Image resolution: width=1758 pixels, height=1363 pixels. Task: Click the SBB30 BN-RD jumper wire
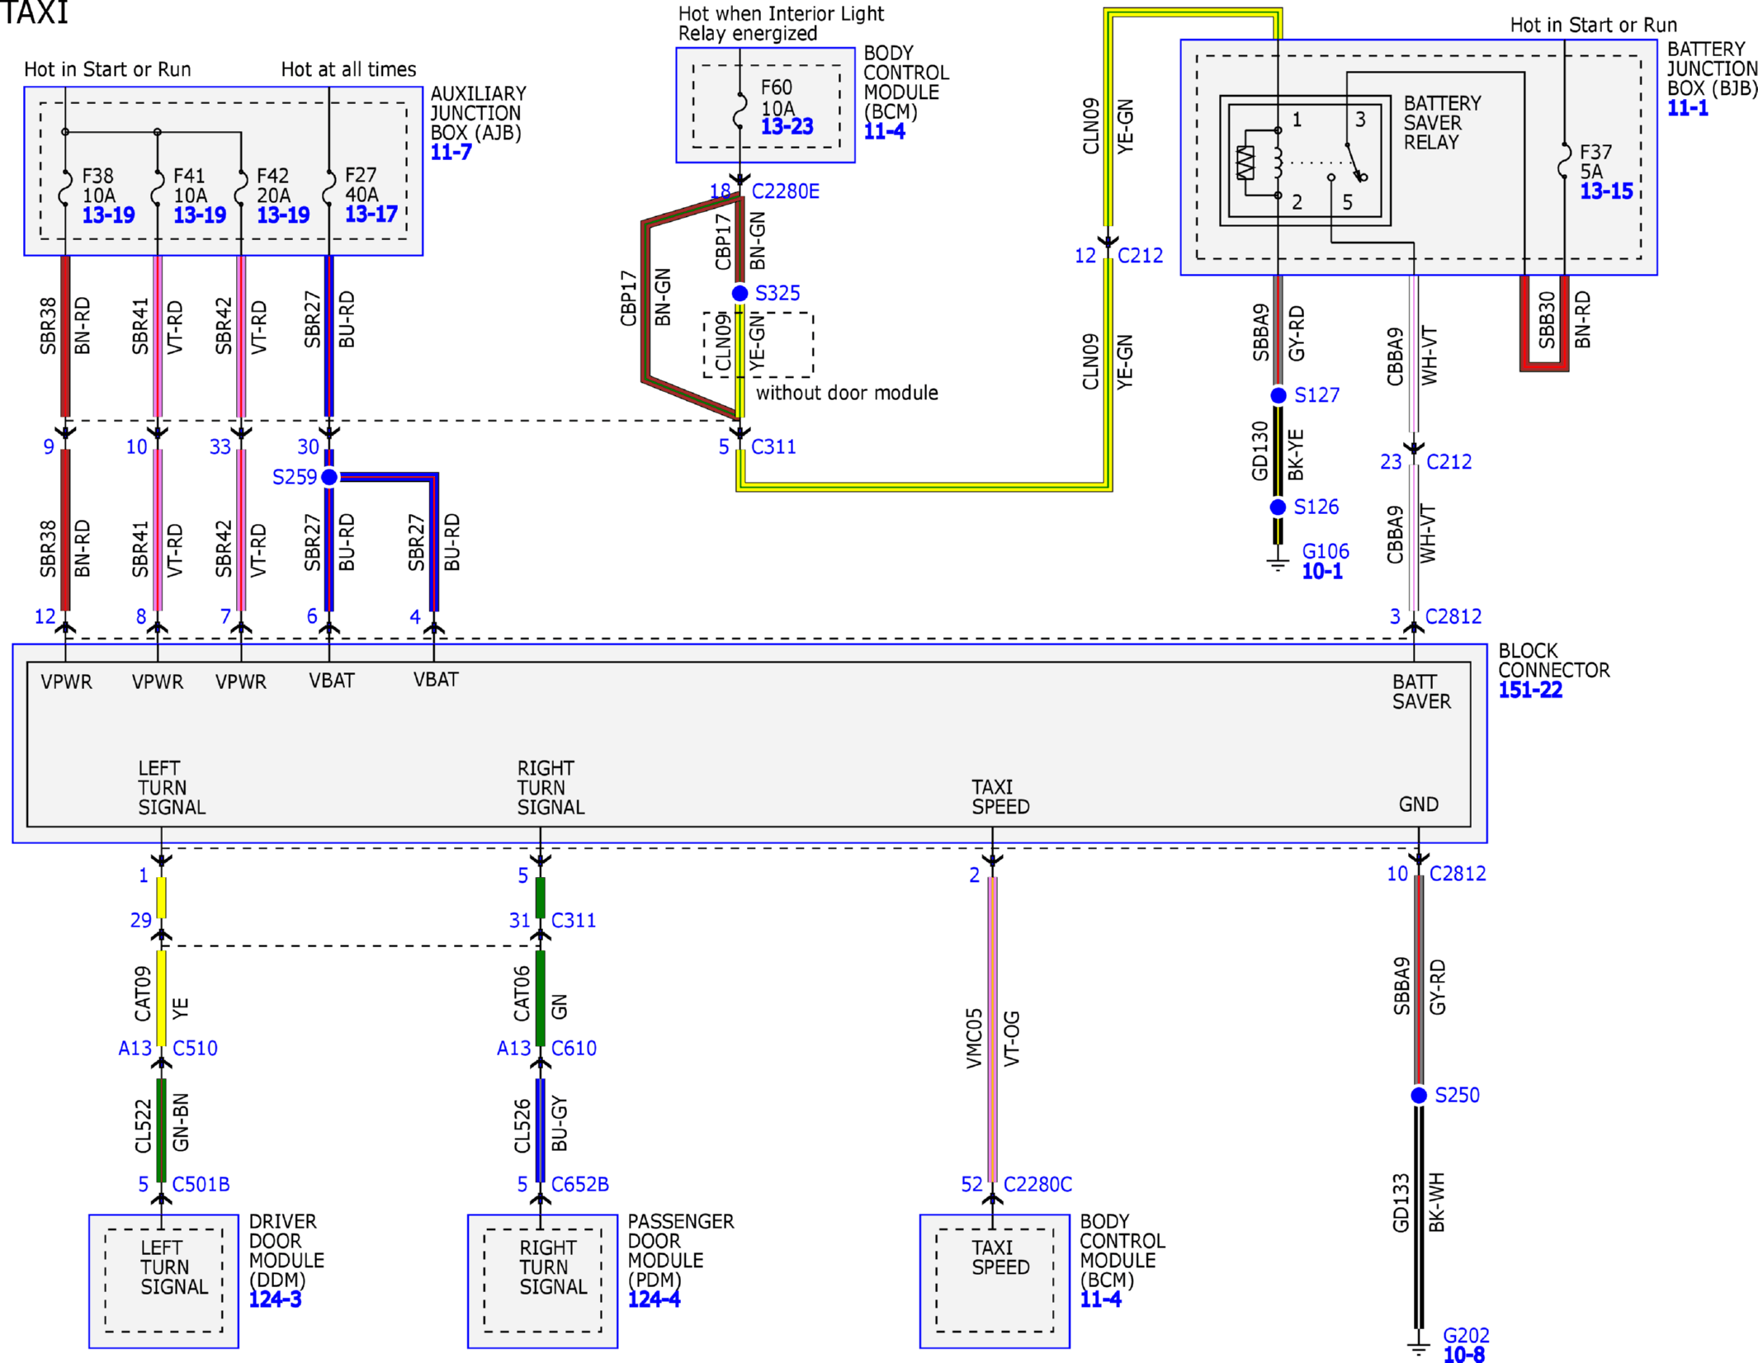click(1544, 323)
